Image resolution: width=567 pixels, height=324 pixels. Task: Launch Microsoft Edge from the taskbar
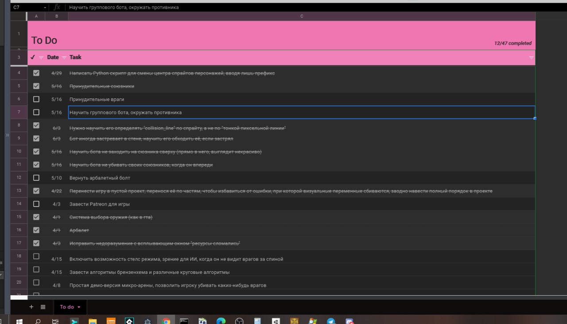[x=221, y=321]
